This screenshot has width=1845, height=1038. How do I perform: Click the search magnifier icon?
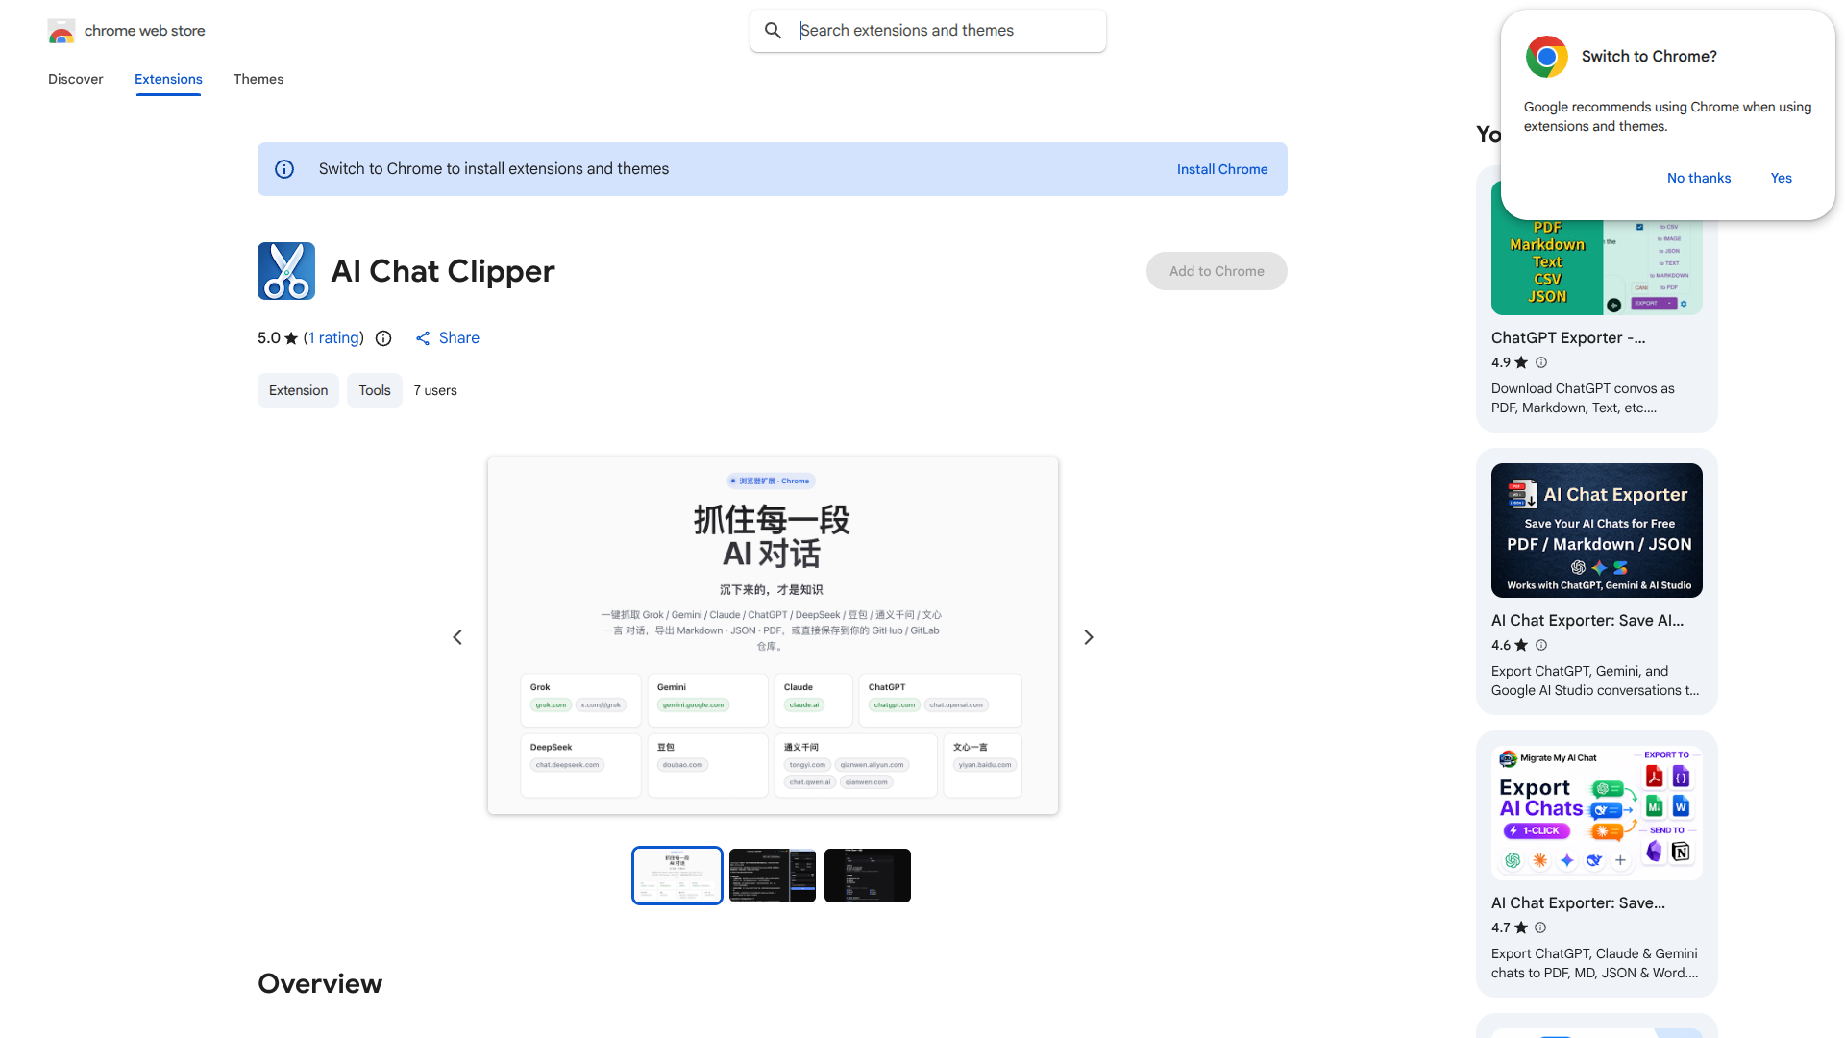coord(773,31)
